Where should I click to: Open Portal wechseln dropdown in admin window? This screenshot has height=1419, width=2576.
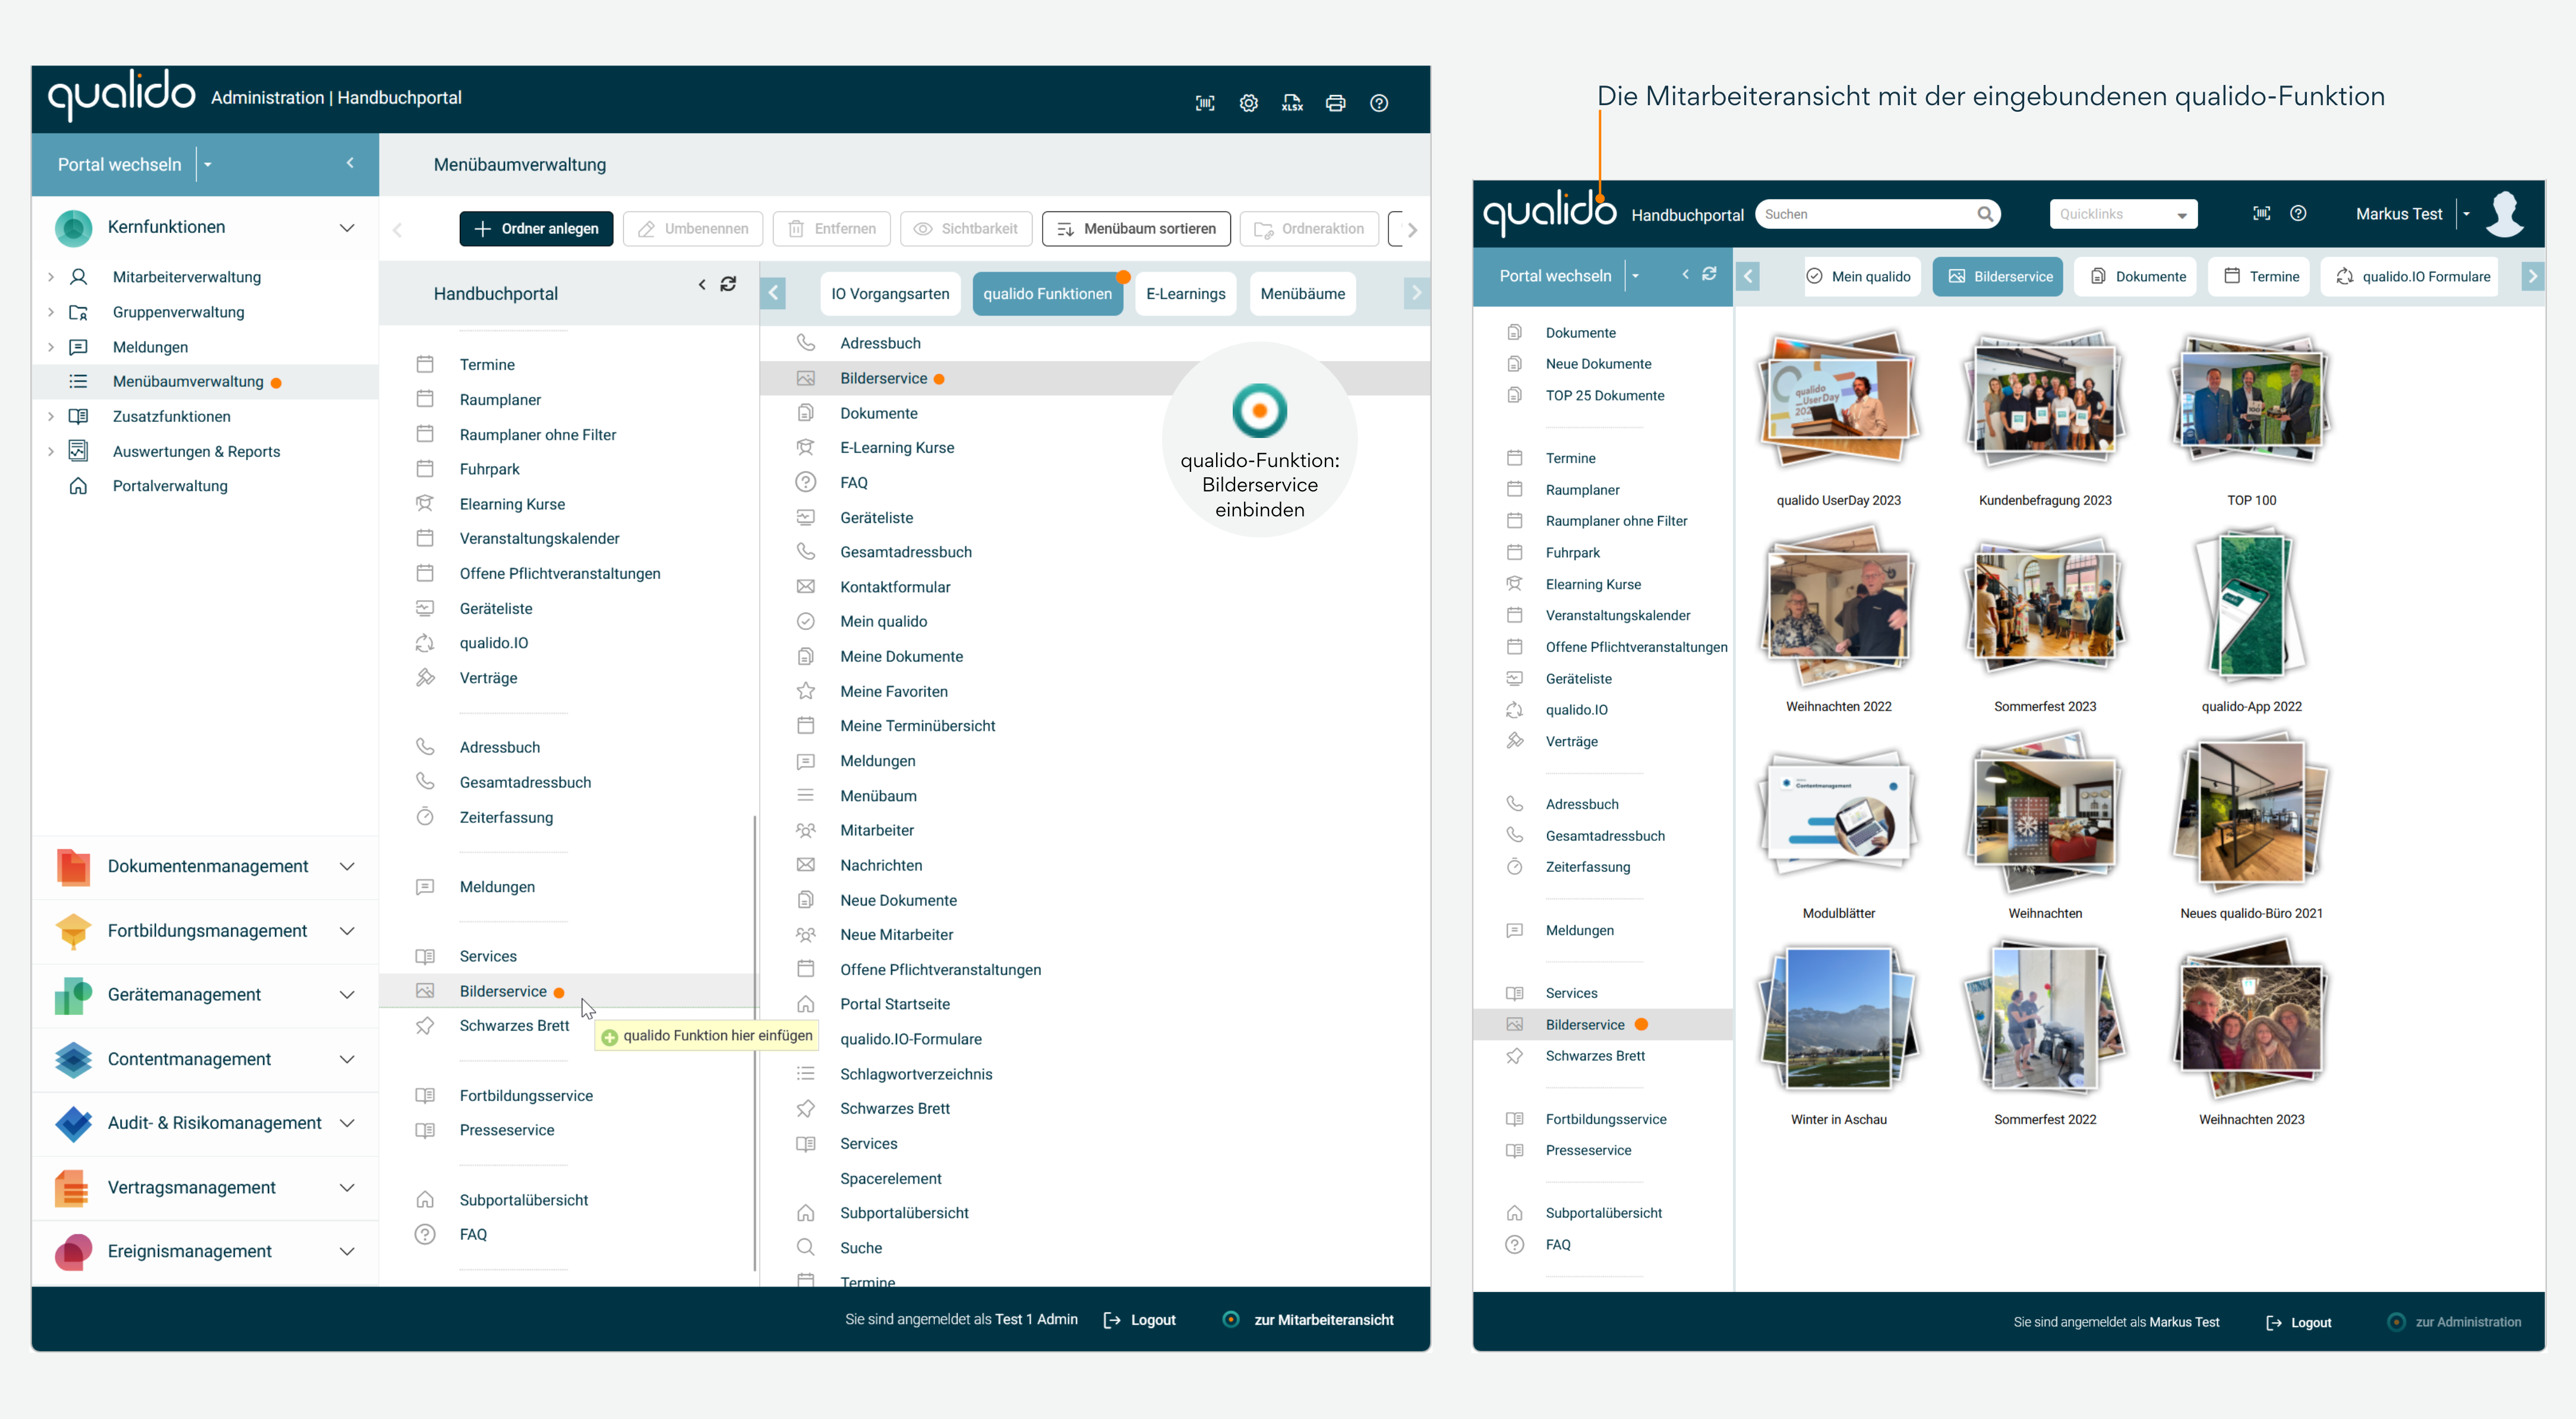208,164
